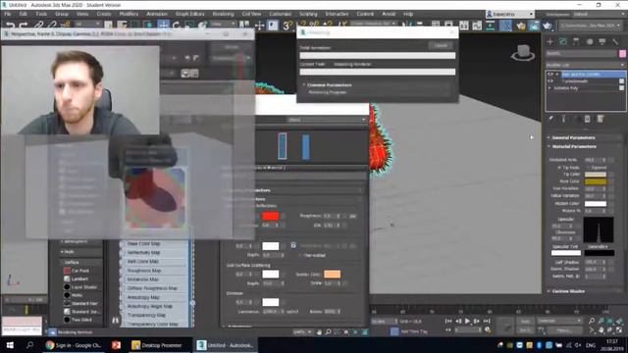
Task: Click the orange Scatter Color swatch
Action: point(332,275)
